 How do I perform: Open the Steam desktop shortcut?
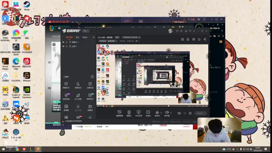27,5
